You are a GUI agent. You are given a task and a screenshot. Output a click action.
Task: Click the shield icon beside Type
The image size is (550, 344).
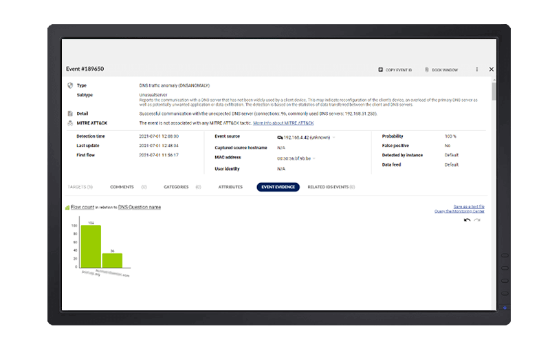pos(70,85)
